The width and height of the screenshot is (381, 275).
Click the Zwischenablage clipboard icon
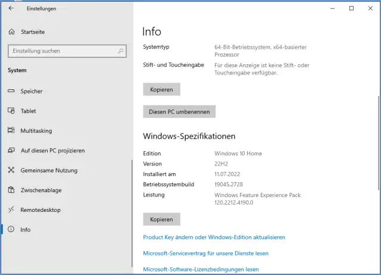pyautogui.click(x=11, y=190)
